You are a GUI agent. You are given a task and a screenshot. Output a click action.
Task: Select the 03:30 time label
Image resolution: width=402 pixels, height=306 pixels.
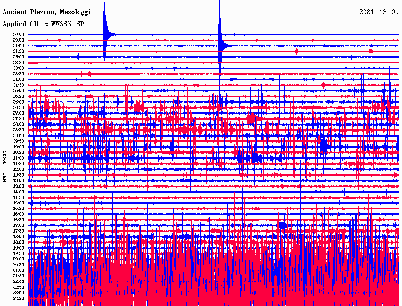(x=18, y=74)
